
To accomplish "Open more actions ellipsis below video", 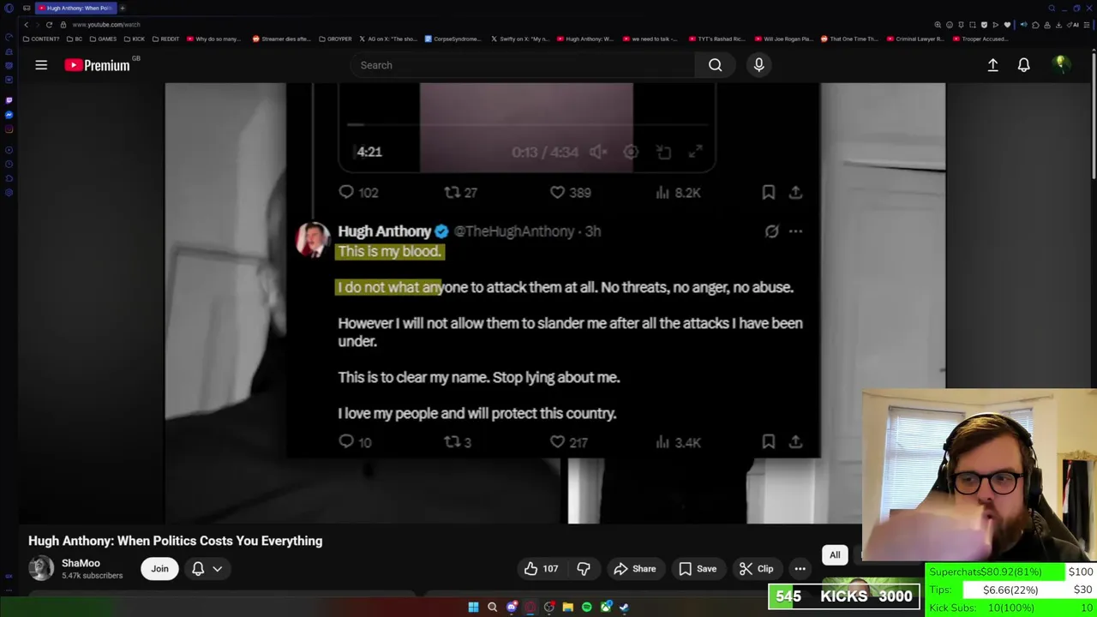I will coord(800,569).
